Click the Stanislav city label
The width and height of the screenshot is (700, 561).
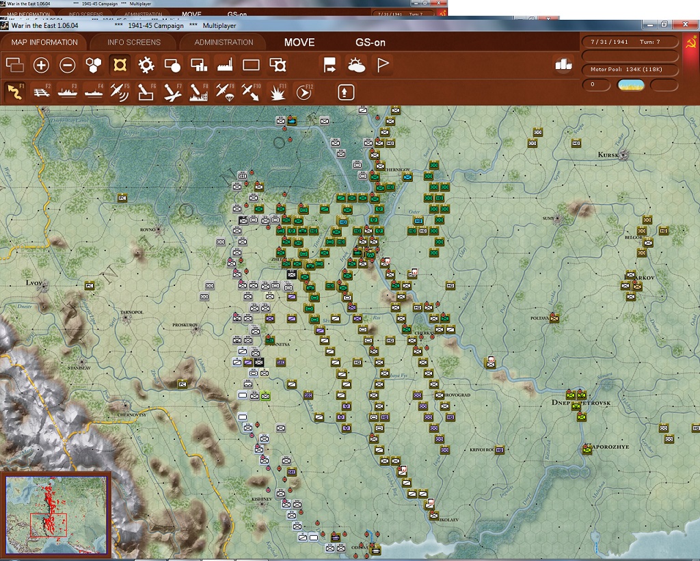pos(79,368)
